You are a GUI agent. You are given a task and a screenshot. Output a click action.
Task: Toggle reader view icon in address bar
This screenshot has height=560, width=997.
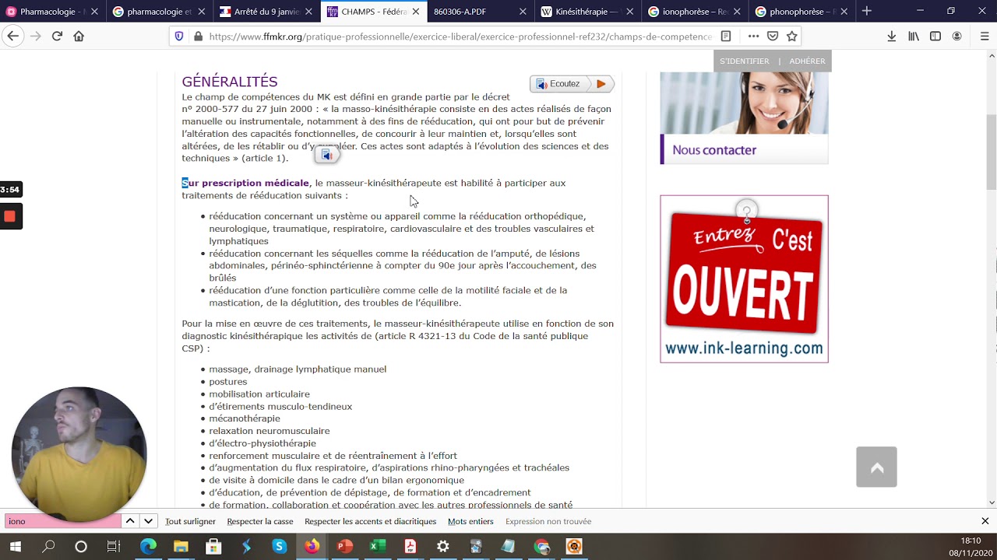(x=726, y=36)
